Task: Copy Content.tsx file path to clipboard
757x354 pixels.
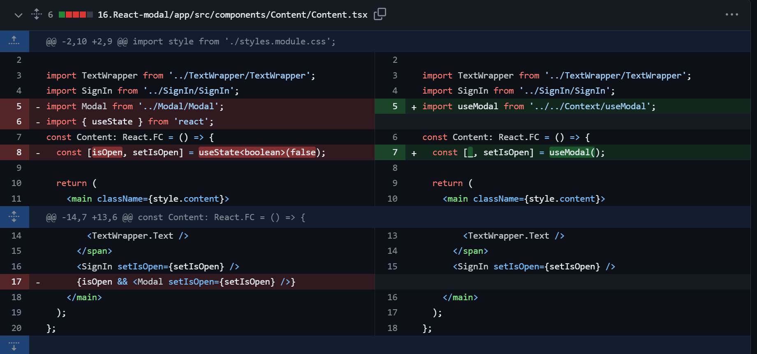Action: [380, 14]
